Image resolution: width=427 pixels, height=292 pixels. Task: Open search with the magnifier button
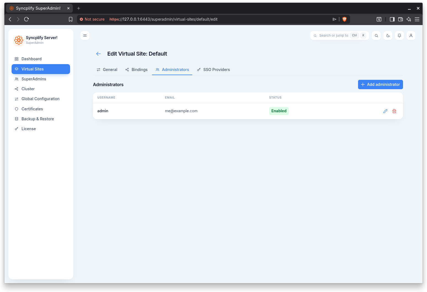tap(376, 36)
